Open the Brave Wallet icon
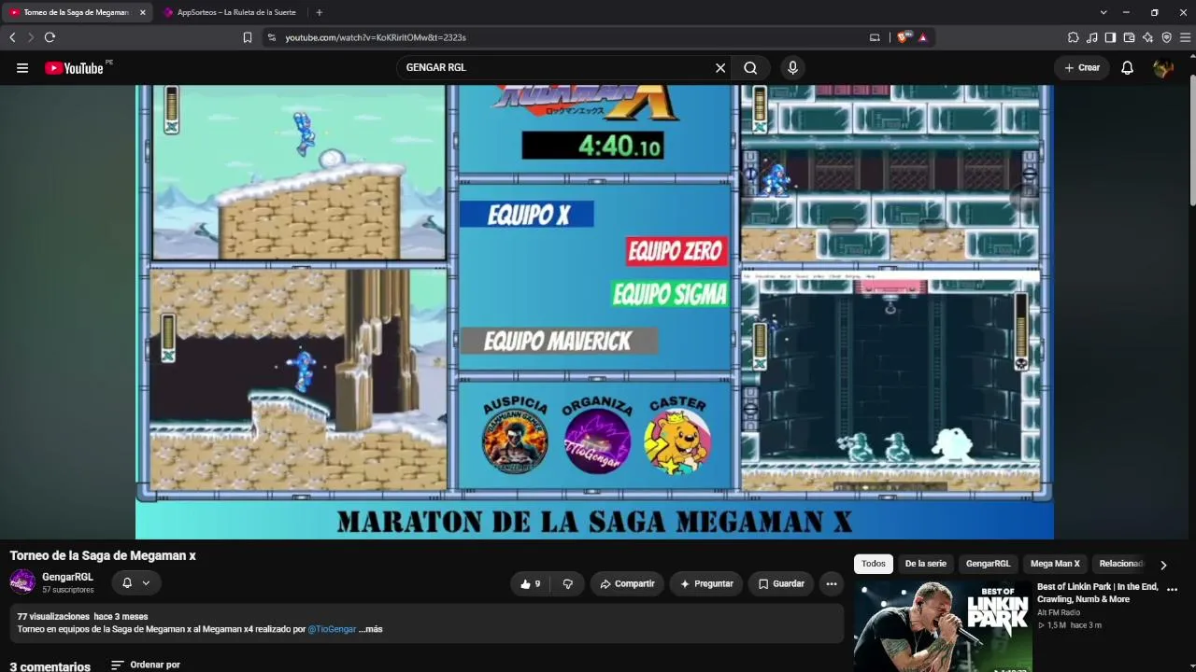 (x=1129, y=37)
